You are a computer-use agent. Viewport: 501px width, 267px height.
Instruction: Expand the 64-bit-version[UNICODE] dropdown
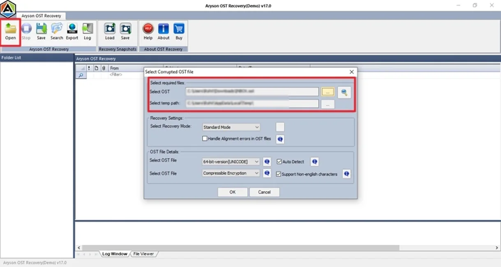(x=231, y=162)
